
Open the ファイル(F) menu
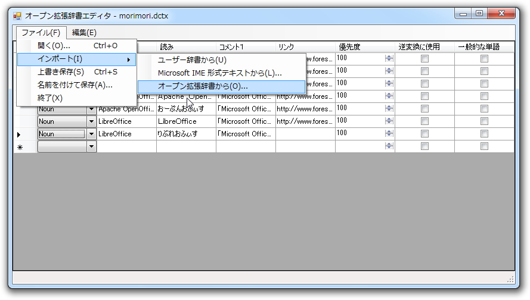pos(41,33)
